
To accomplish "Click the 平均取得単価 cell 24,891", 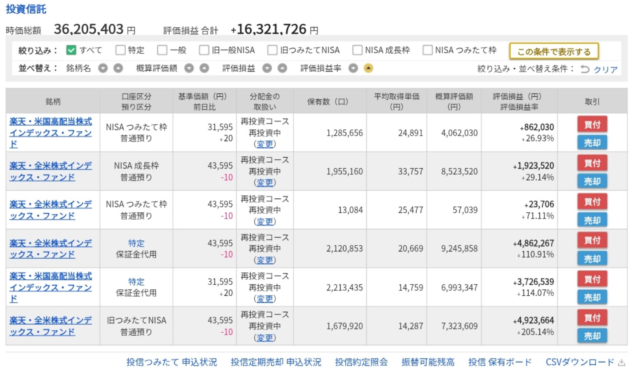I will (410, 133).
